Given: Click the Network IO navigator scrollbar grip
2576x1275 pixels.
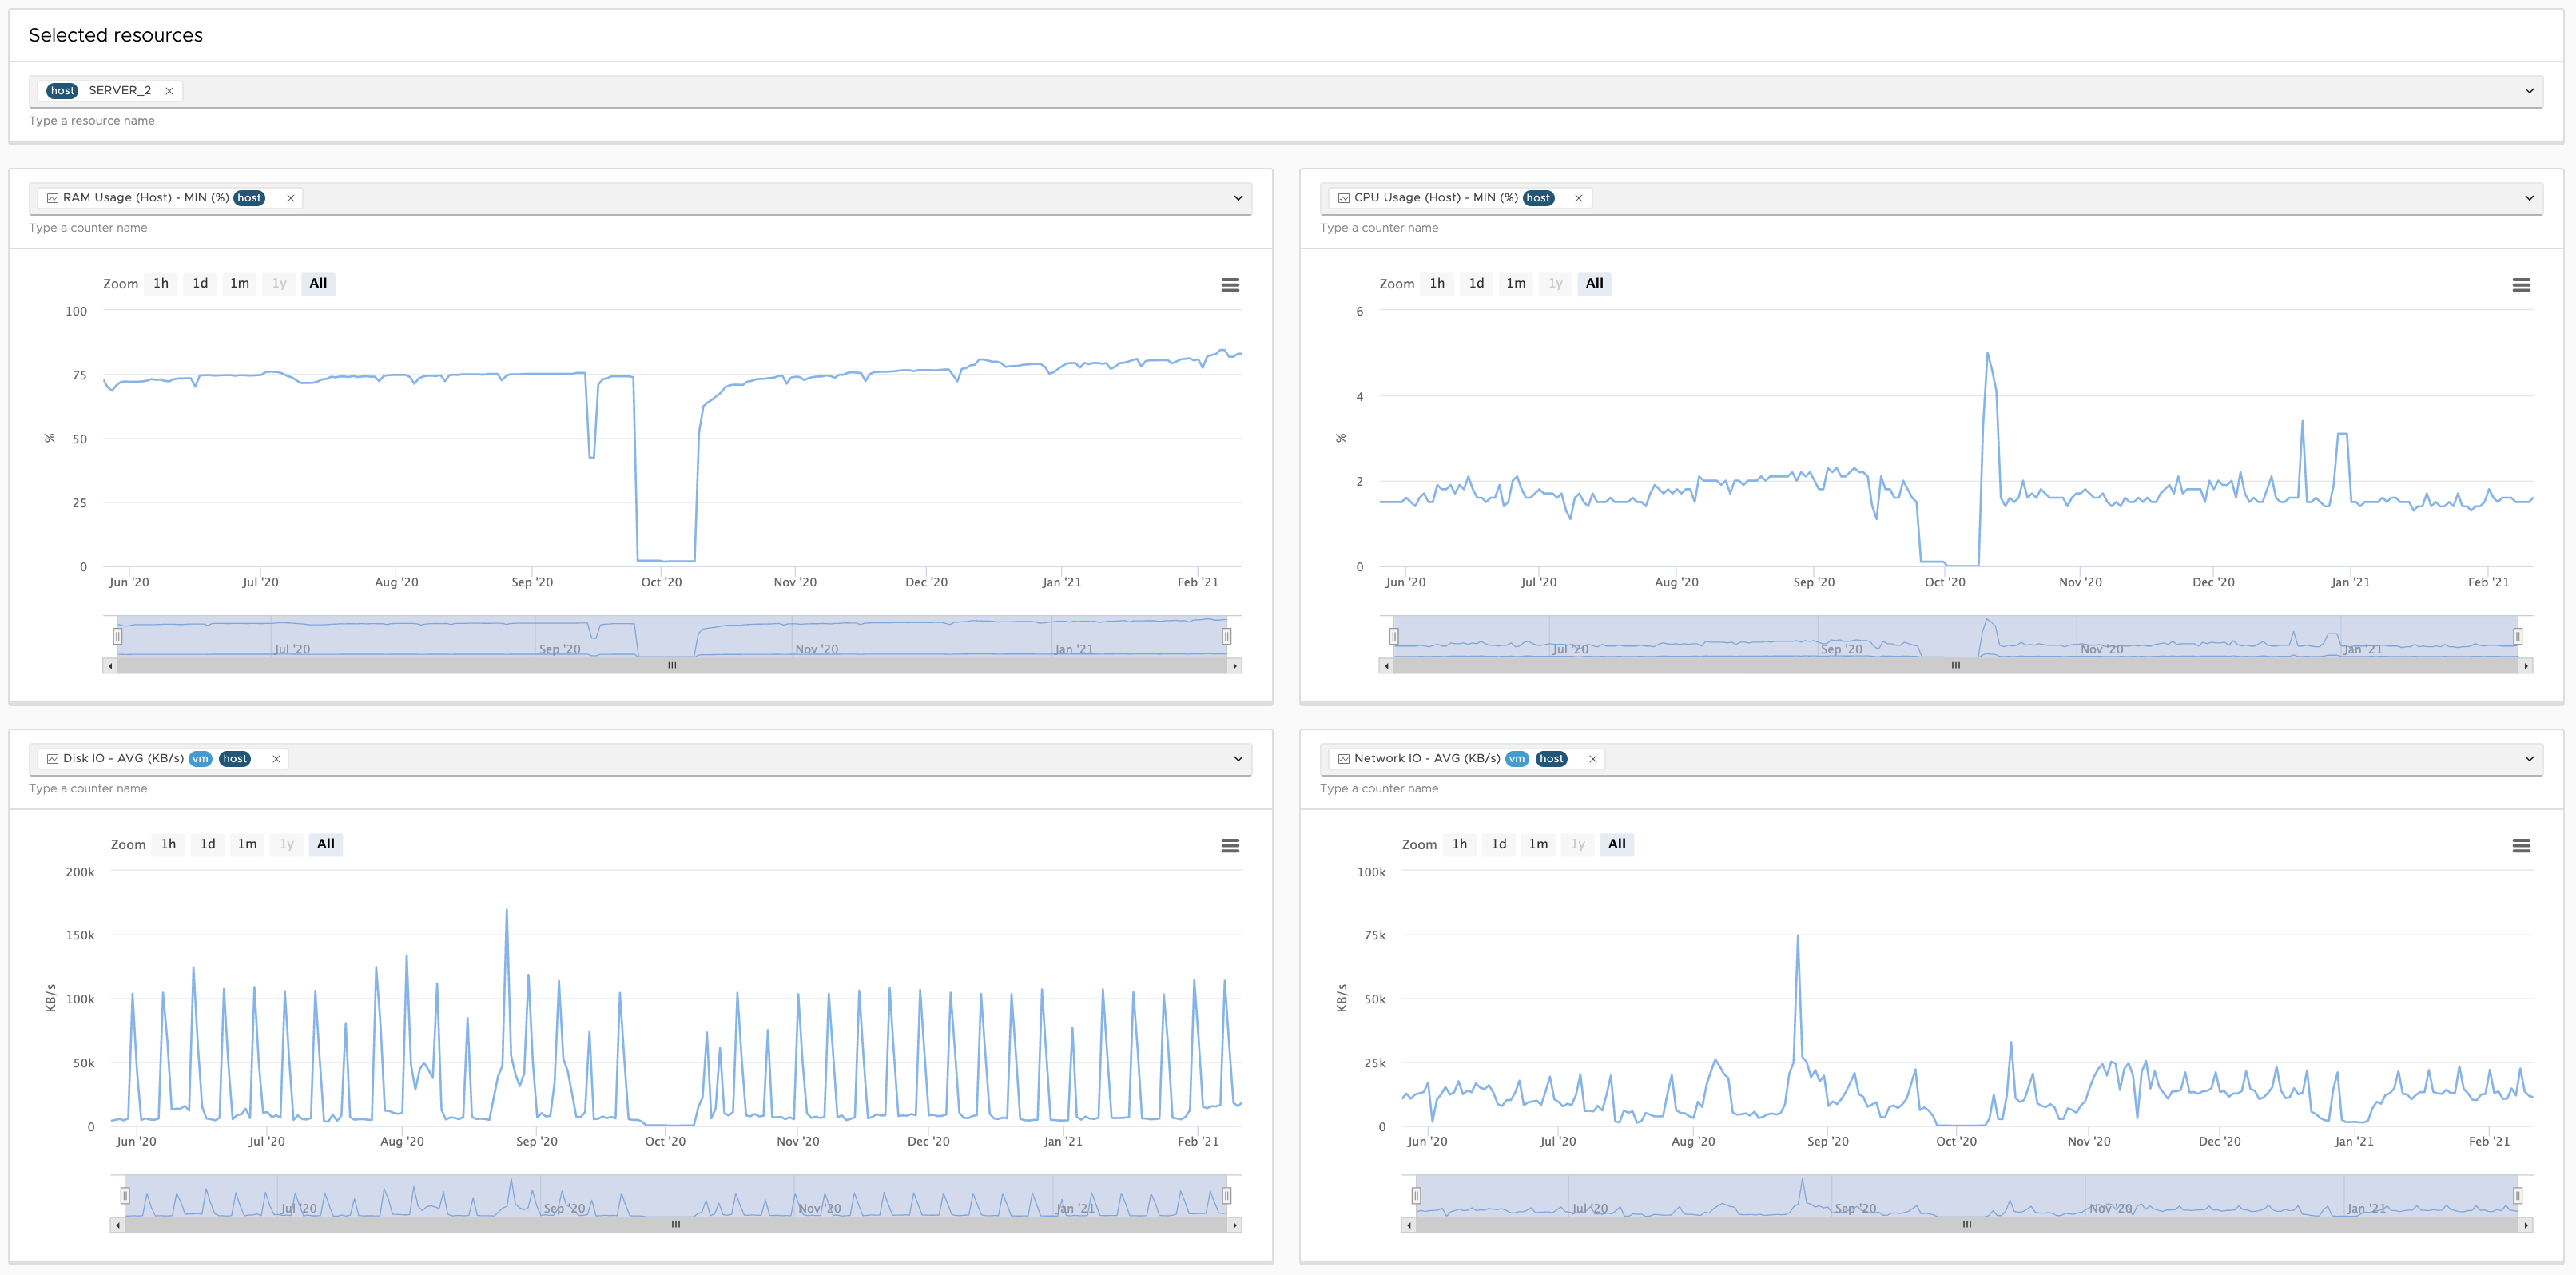Looking at the screenshot, I should coord(1967,1225).
